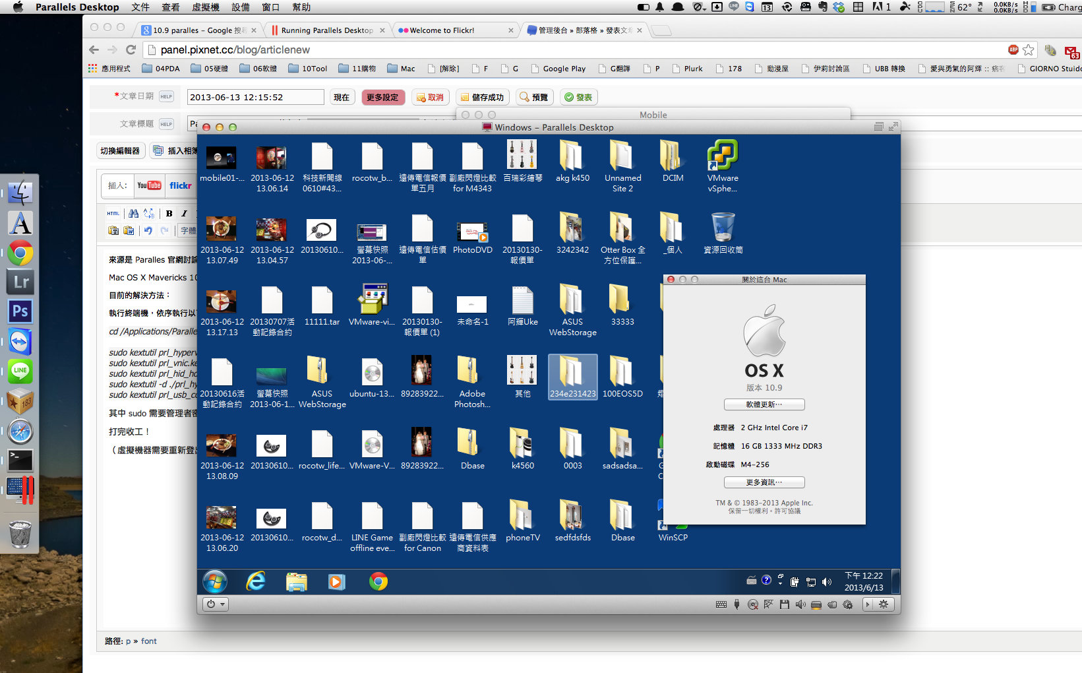Viewport: 1082px width, 673px height.
Task: Click the Parallels sound status icon
Action: tap(800, 604)
